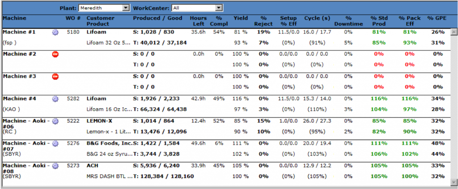Click the (RC ) label under Aoki #06

tap(9, 132)
